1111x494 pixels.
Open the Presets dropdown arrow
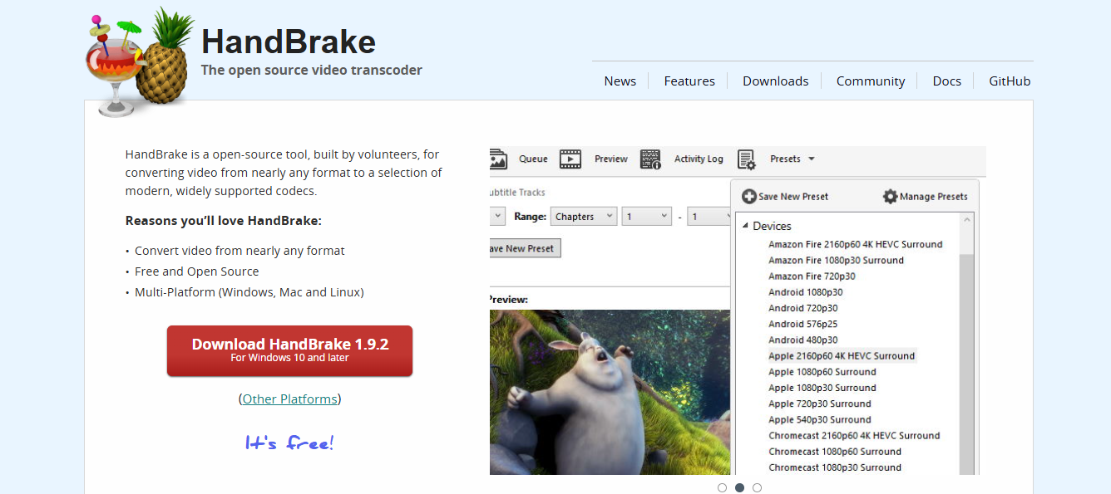coord(812,159)
